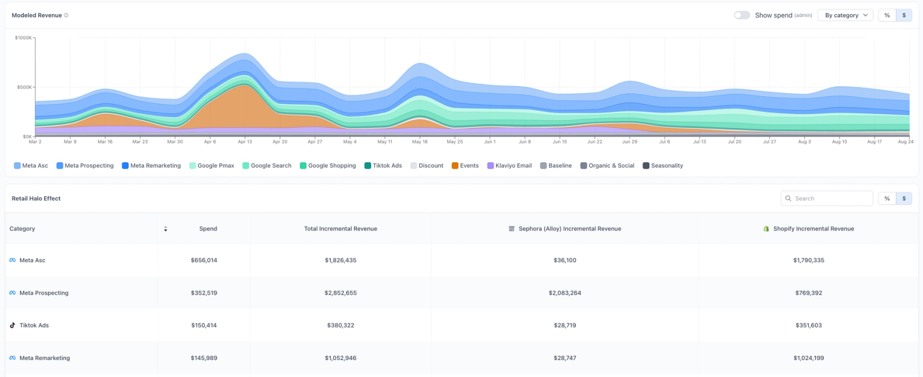Click Sephora revenue value $36,100
The height and width of the screenshot is (377, 923).
(565, 260)
